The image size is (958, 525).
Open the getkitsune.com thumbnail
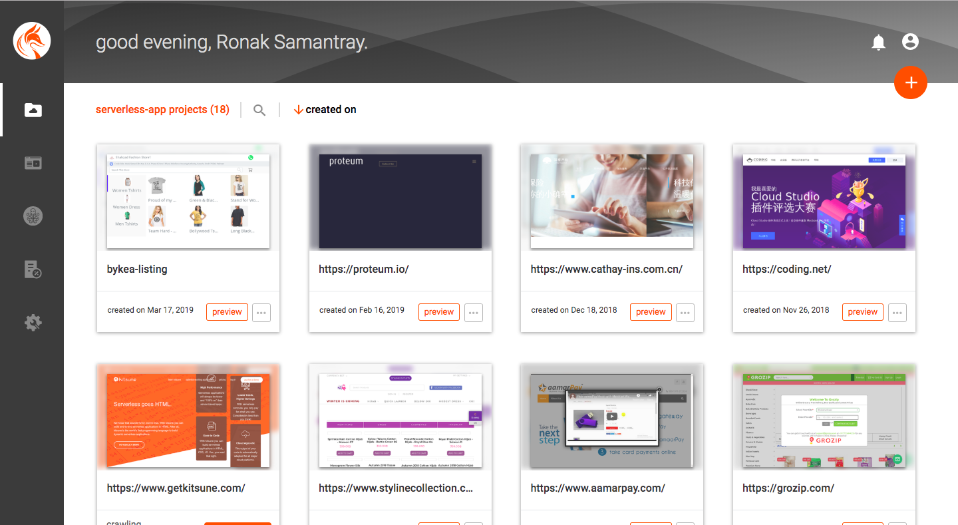point(188,421)
